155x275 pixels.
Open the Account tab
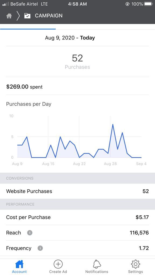pos(19,267)
